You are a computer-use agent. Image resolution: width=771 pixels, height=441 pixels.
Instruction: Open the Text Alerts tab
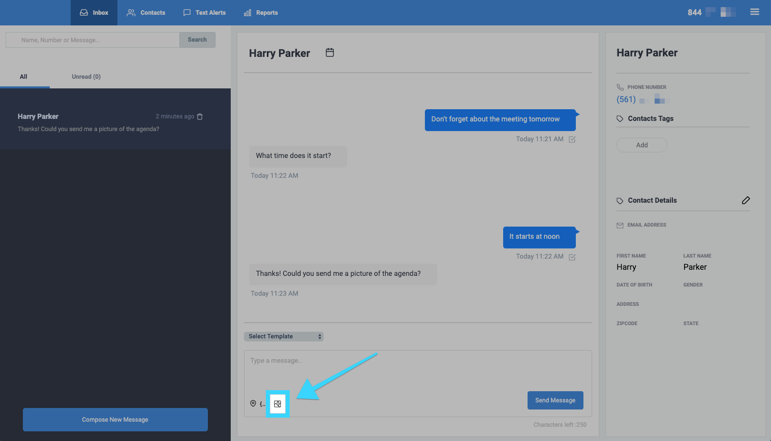click(x=204, y=13)
